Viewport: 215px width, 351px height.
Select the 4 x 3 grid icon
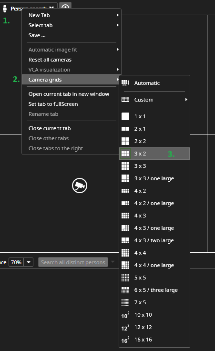coord(125,216)
